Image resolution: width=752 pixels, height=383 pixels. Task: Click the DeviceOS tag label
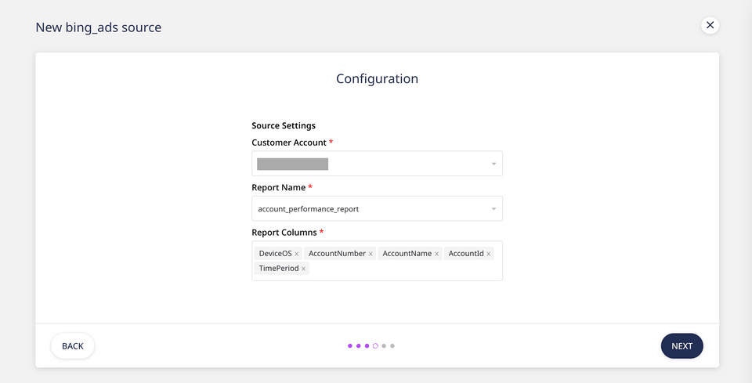tap(275, 254)
